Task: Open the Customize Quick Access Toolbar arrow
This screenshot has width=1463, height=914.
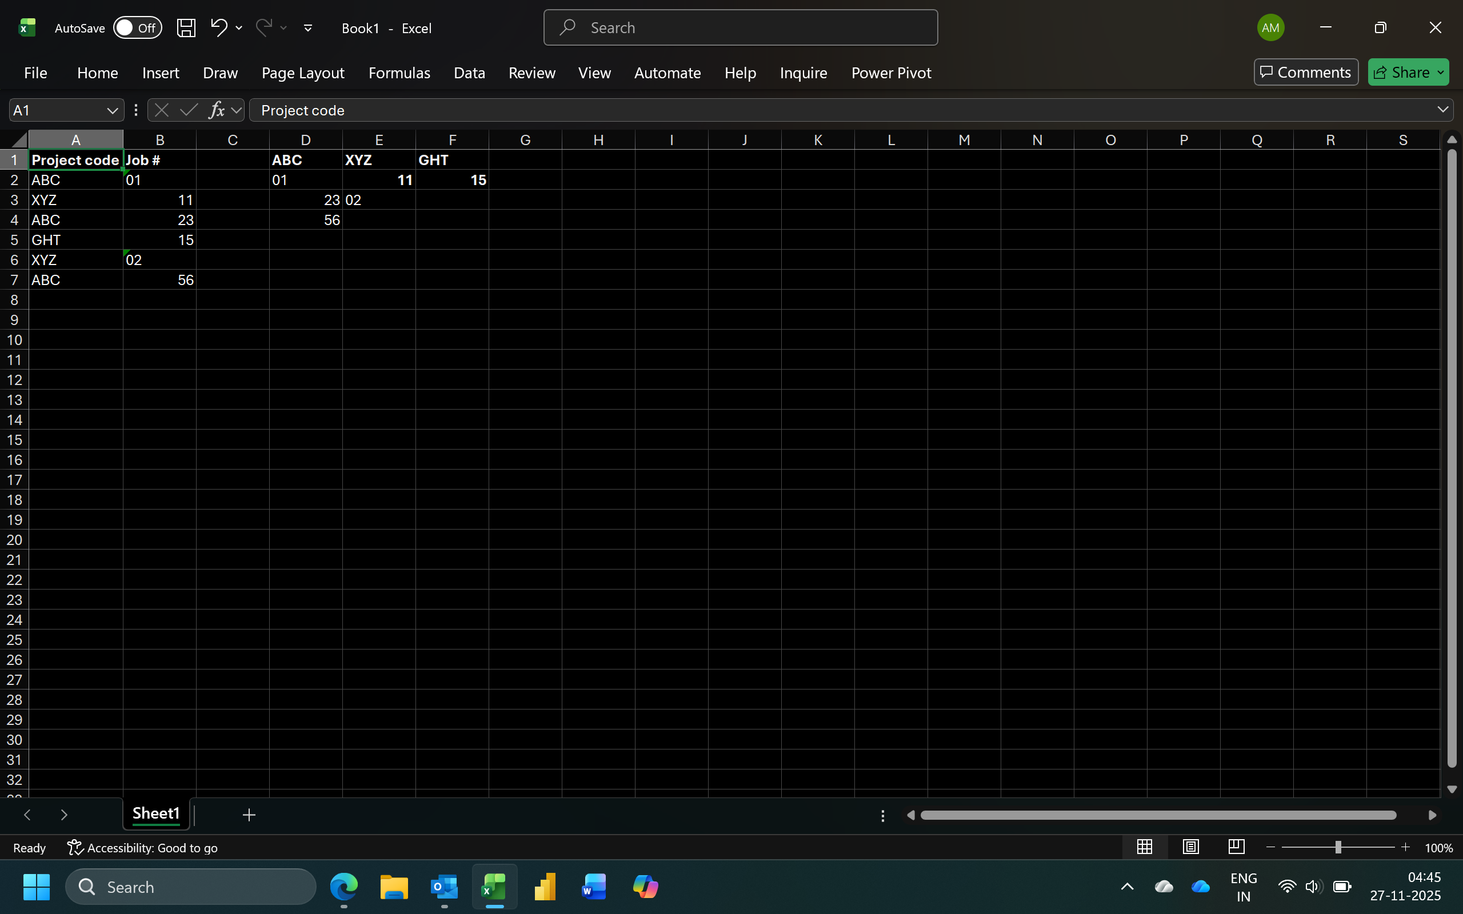Action: 307,28
